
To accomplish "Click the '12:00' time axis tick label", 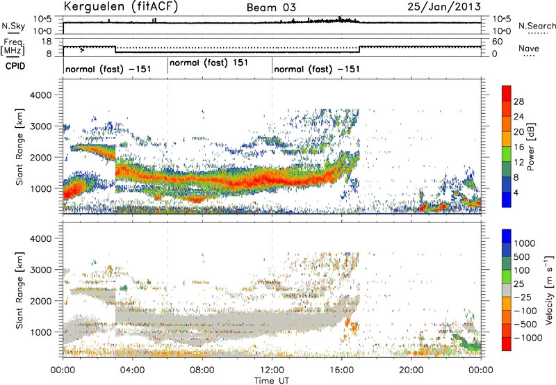I will pyautogui.click(x=272, y=370).
